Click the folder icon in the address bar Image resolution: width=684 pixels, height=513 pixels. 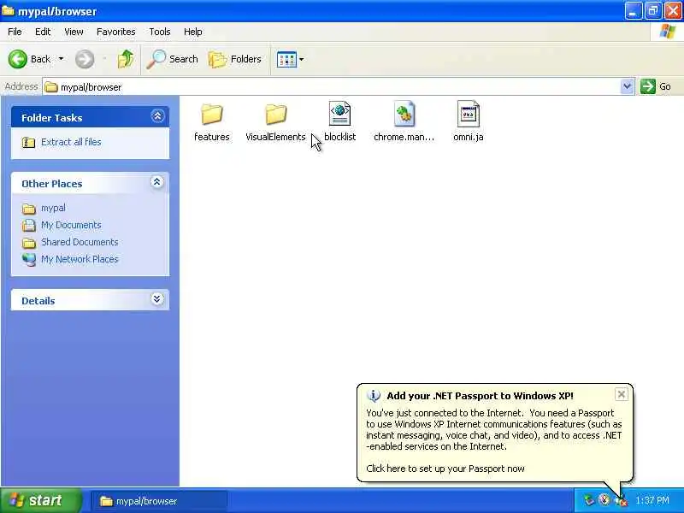51,87
